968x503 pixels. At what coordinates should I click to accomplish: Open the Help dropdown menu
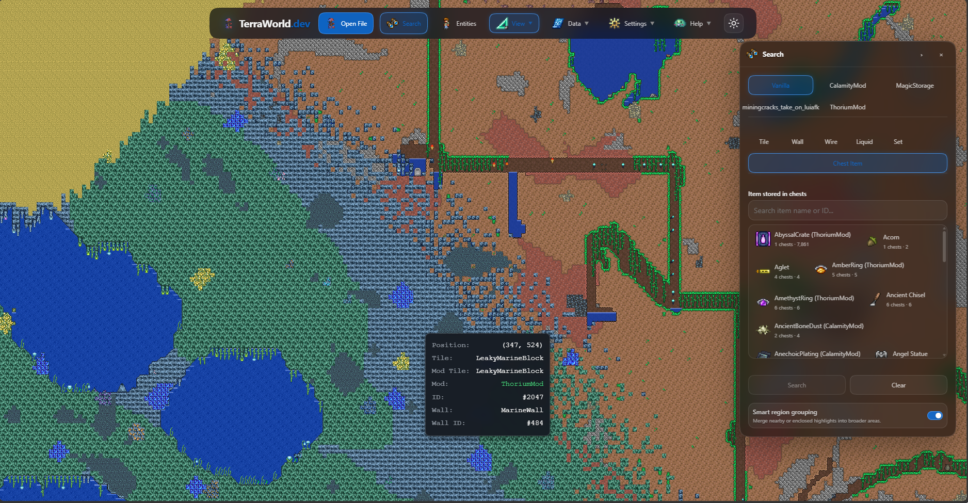692,23
